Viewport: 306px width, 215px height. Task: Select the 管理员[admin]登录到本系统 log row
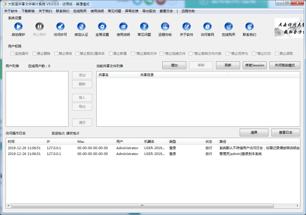[153, 154]
